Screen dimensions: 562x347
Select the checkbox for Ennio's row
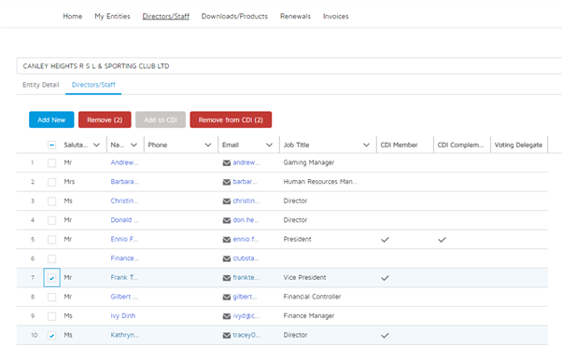pyautogui.click(x=51, y=240)
